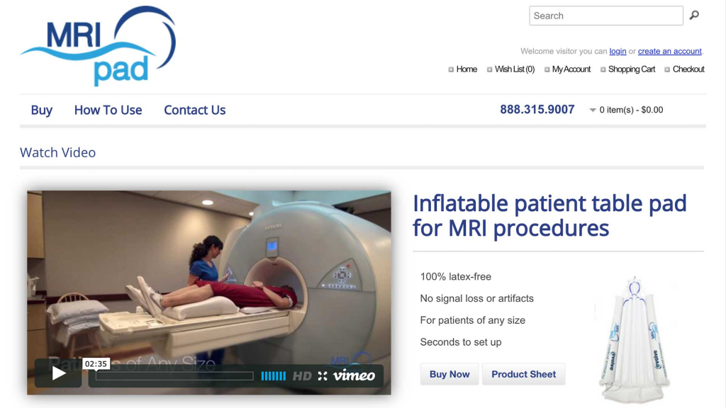
Task: Open video in fullscreen mode
Action: point(323,376)
